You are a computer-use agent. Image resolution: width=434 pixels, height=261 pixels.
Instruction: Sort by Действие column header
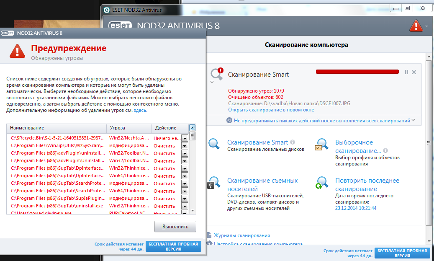(170, 128)
